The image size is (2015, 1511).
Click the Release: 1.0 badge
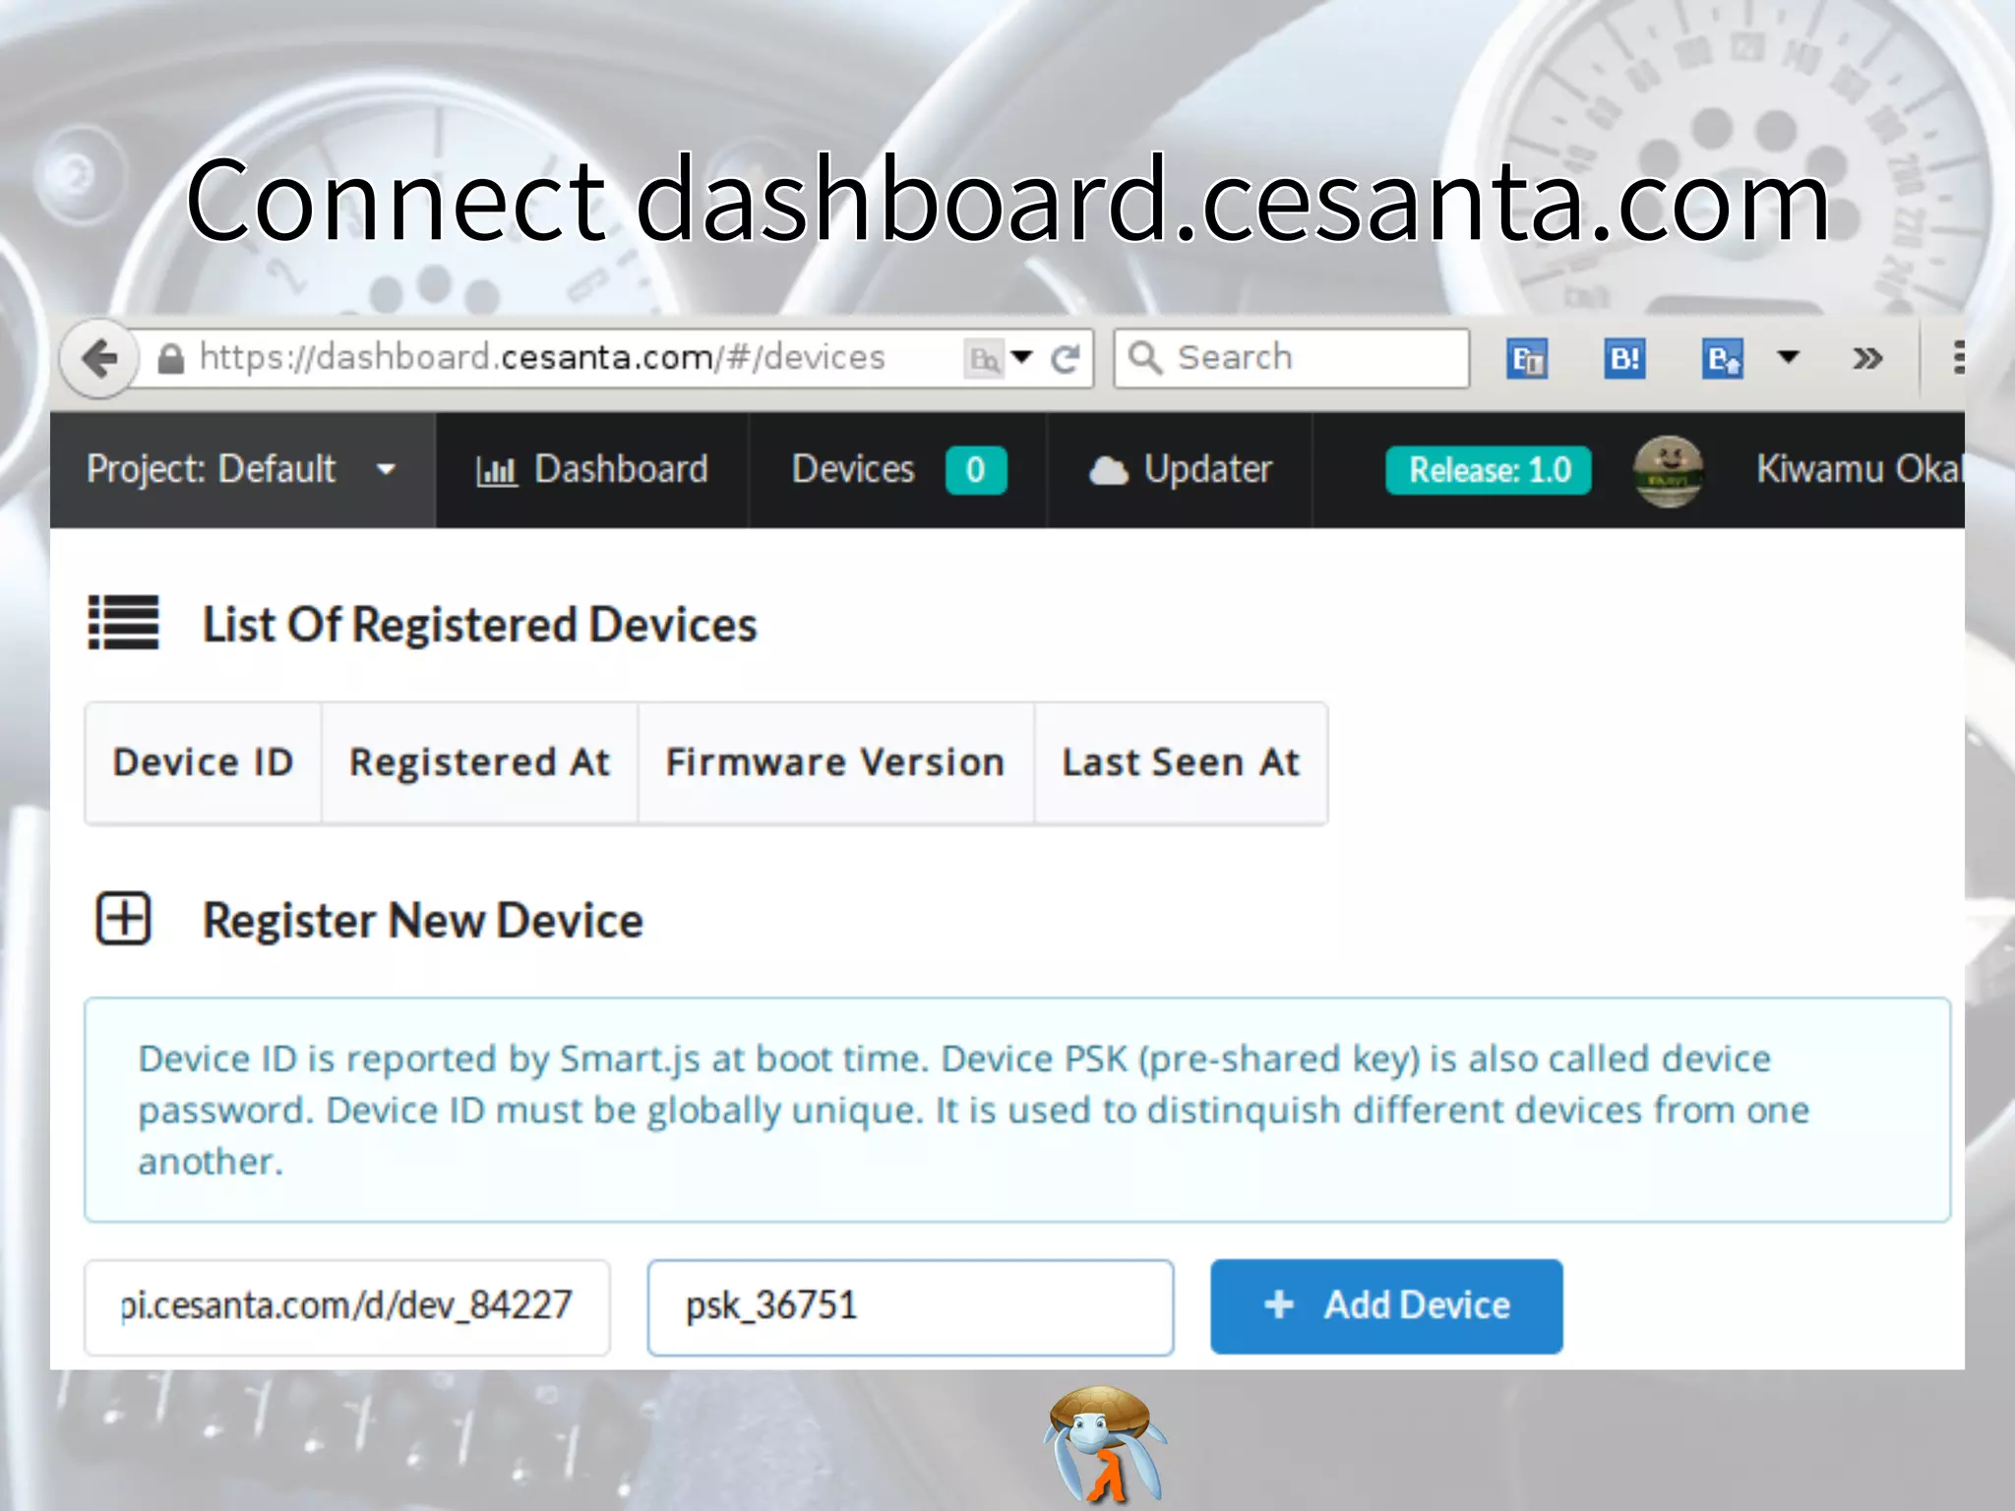[1489, 470]
